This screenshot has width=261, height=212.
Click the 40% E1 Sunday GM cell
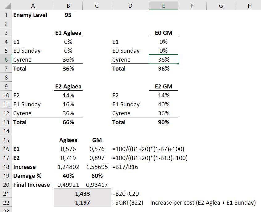pos(164,104)
